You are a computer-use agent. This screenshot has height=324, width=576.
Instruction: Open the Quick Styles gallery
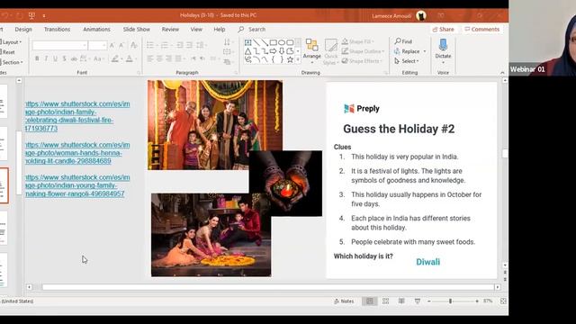click(330, 52)
